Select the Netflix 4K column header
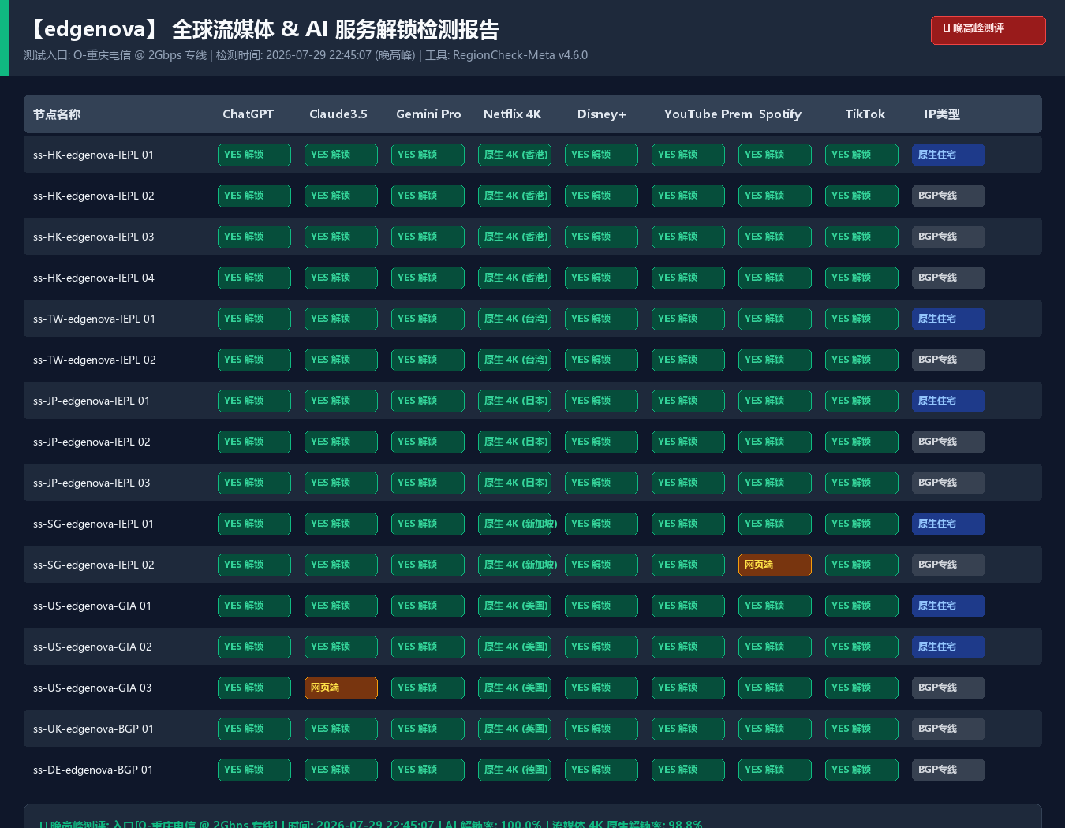 tap(512, 114)
